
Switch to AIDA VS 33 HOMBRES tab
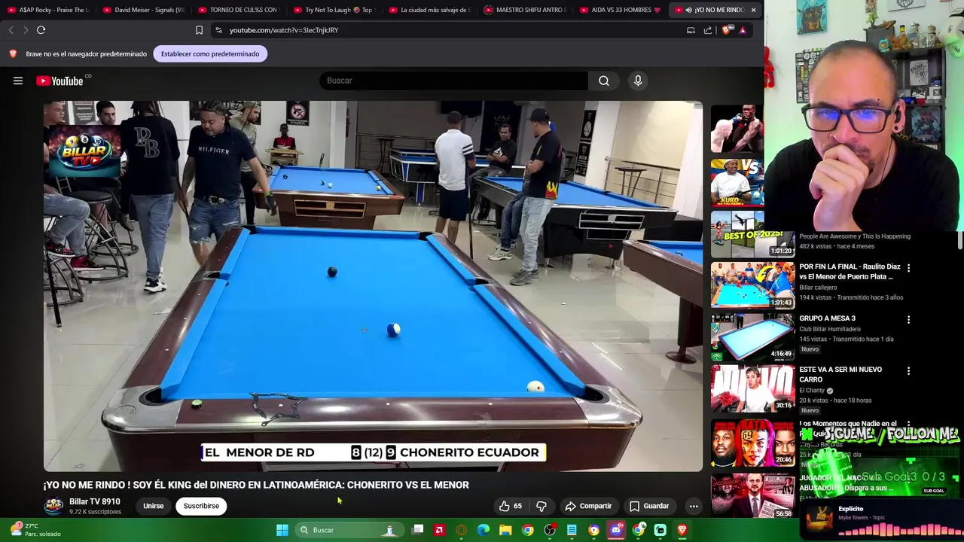(x=620, y=10)
